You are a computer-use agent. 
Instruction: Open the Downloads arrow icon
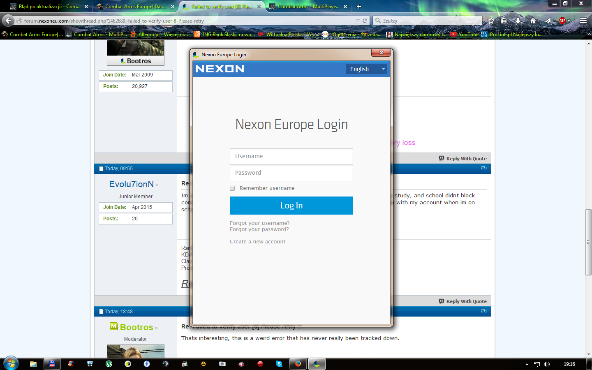point(518,21)
